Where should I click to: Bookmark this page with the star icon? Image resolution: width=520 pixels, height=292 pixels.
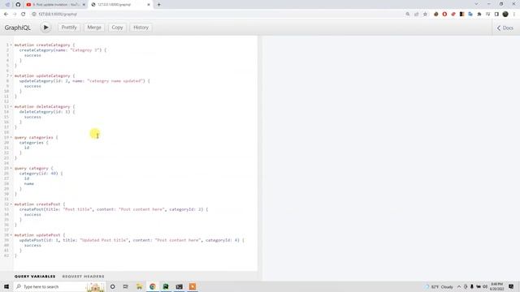[x=425, y=15]
